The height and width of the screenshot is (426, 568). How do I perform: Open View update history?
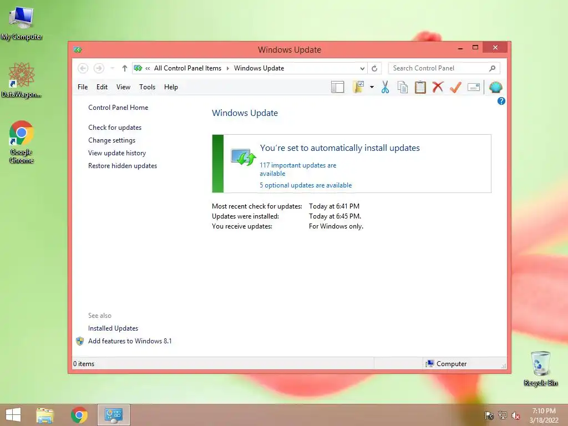pyautogui.click(x=117, y=153)
